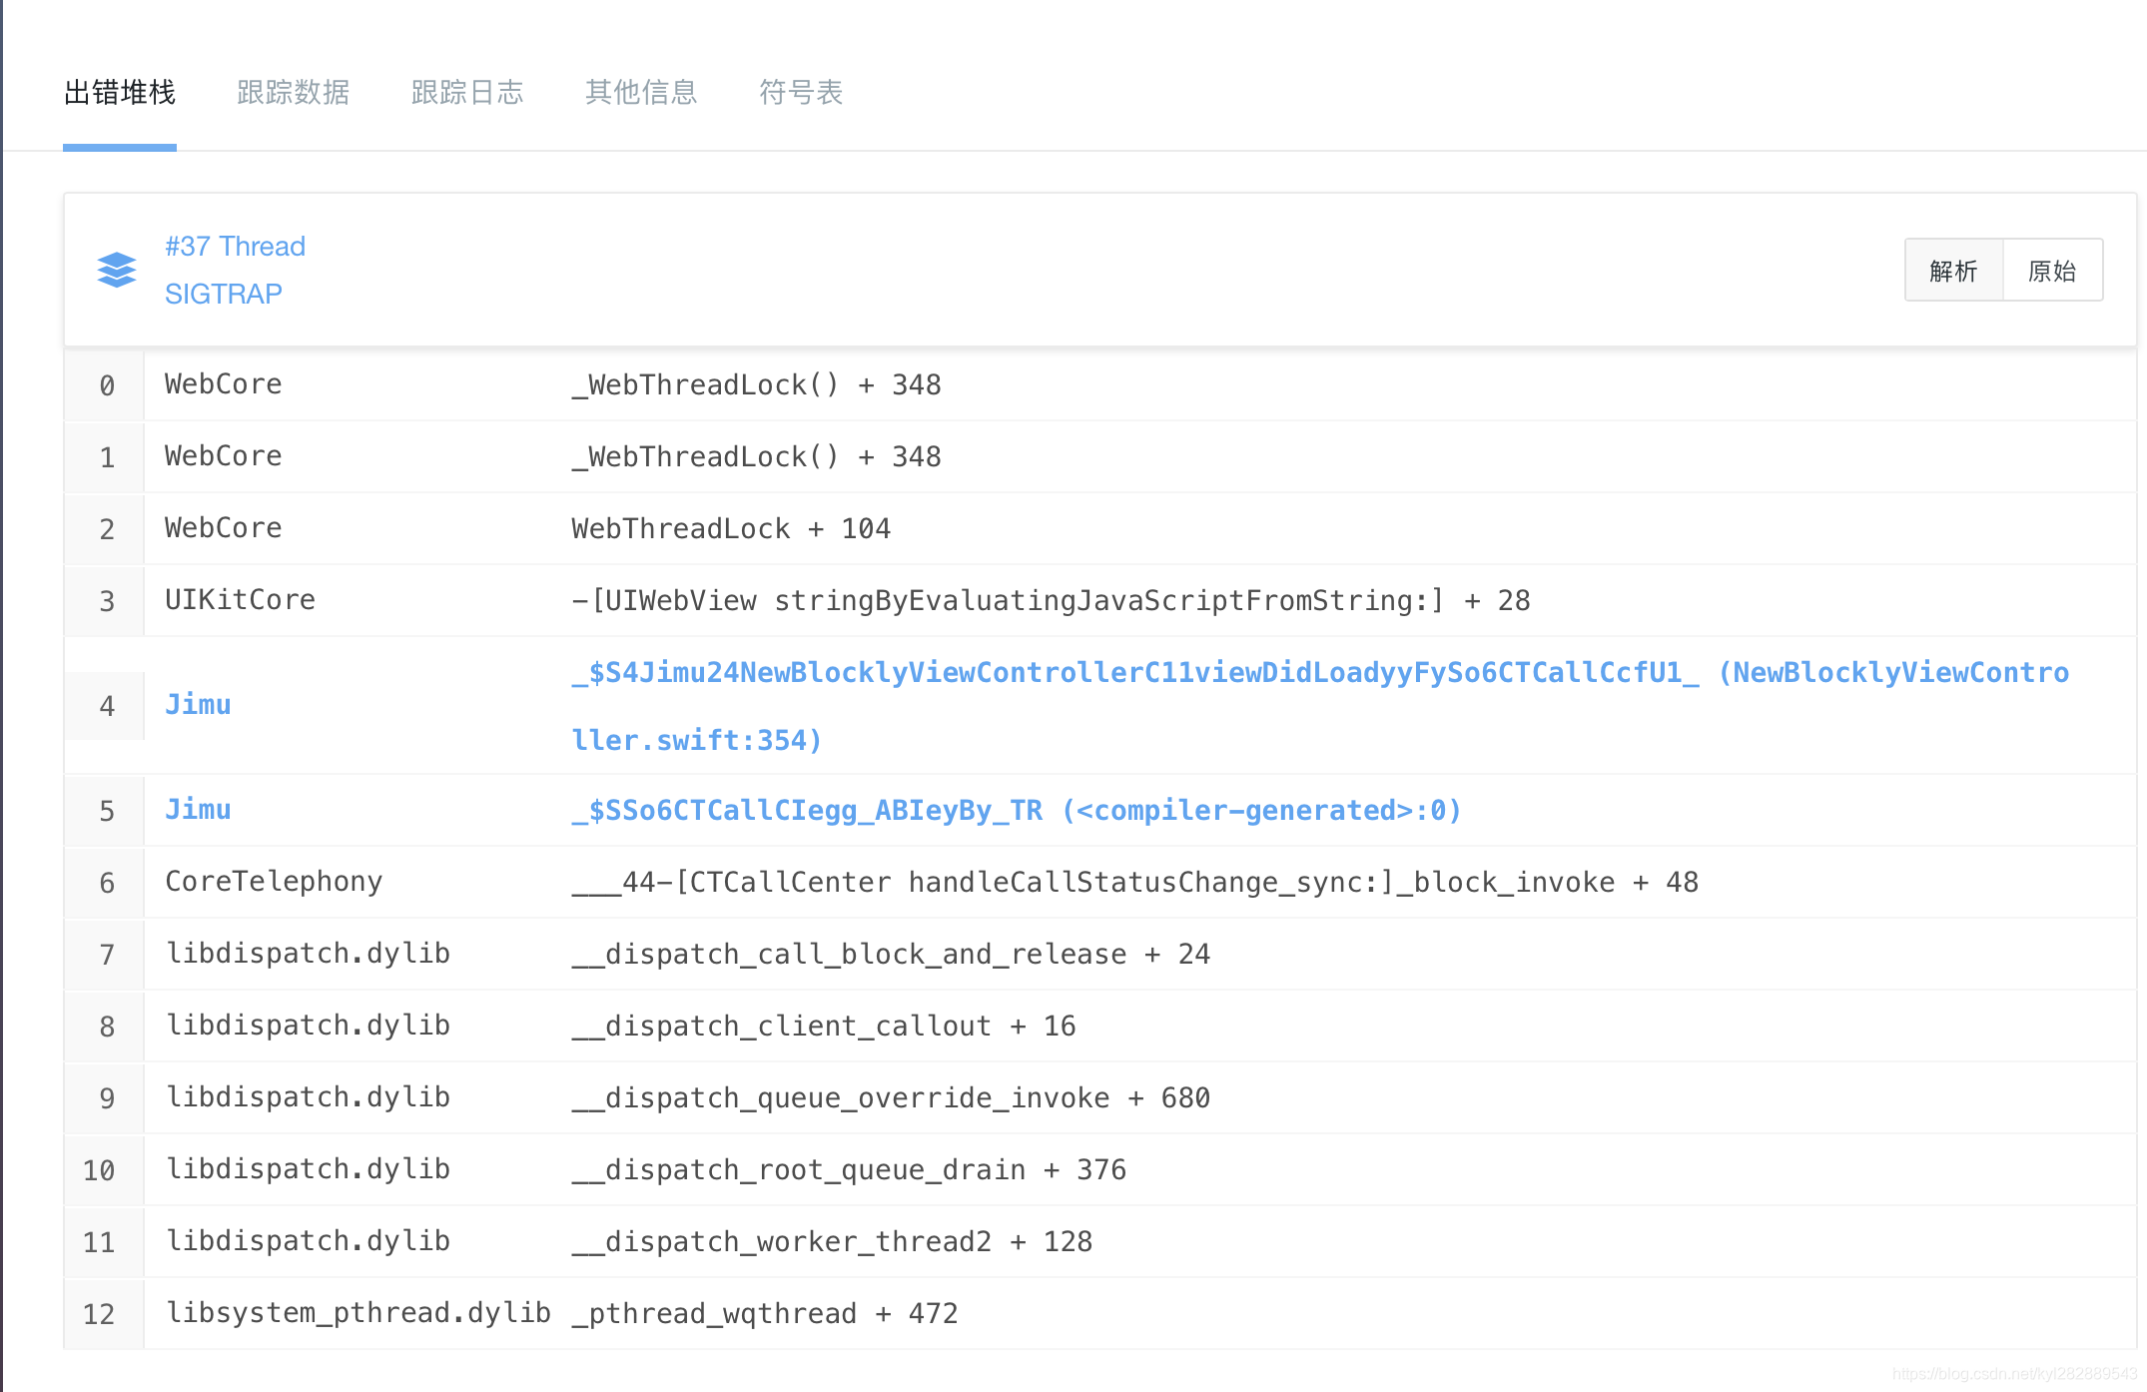Select the CTCallCenter handleCallStatusChange frame
Image resolution: width=2147 pixels, height=1392 pixels.
tap(1133, 883)
